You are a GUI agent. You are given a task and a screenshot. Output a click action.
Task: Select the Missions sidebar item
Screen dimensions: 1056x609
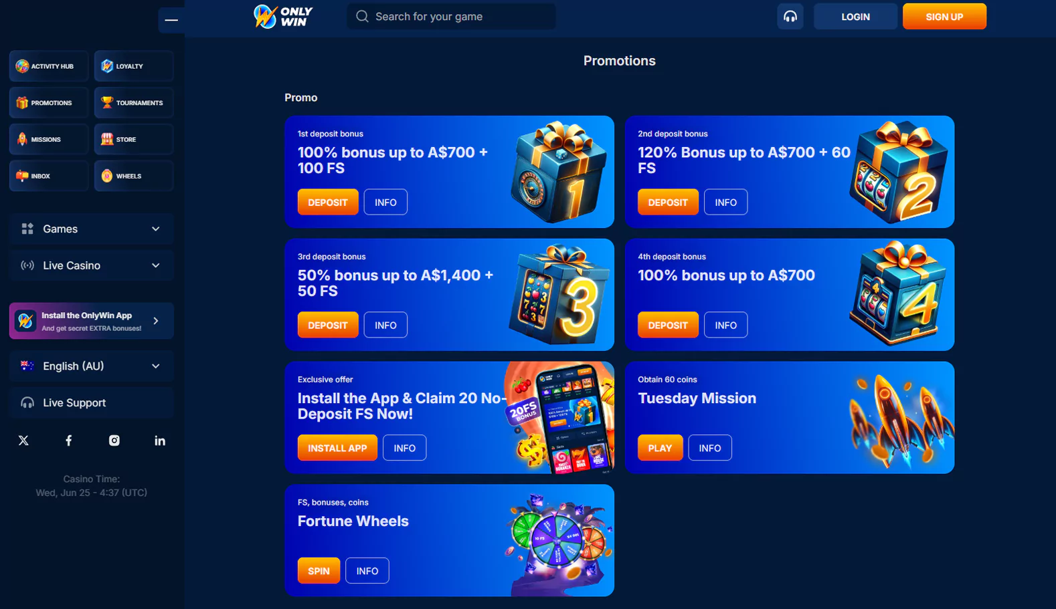(49, 139)
